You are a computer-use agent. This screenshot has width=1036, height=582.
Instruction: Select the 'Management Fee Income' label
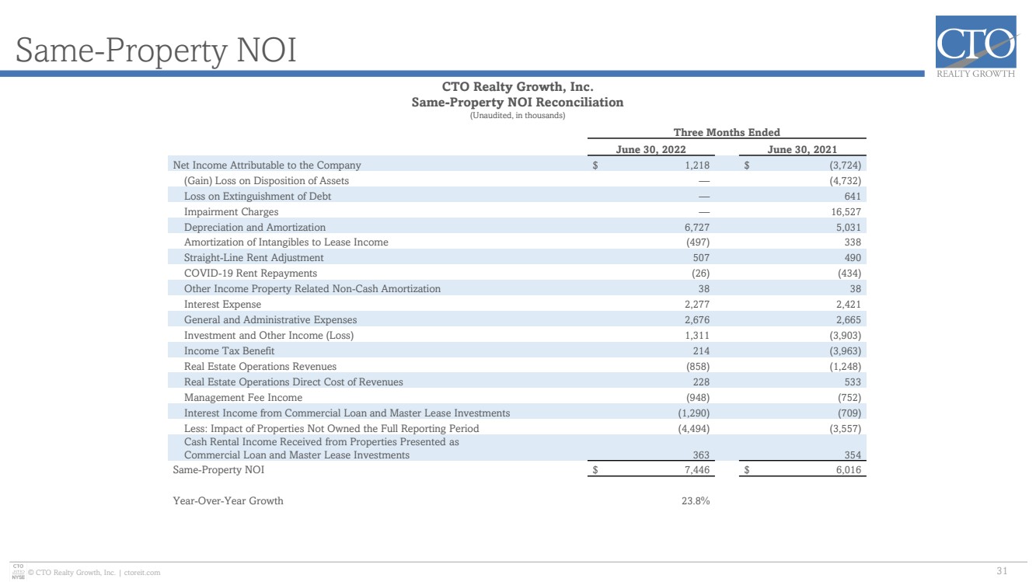pos(243,398)
